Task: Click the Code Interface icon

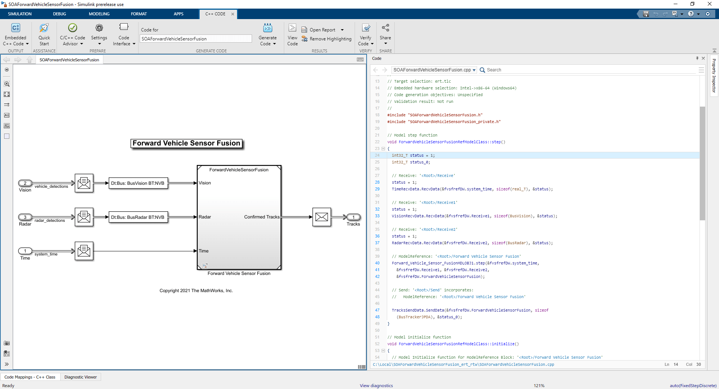Action: pos(124,27)
